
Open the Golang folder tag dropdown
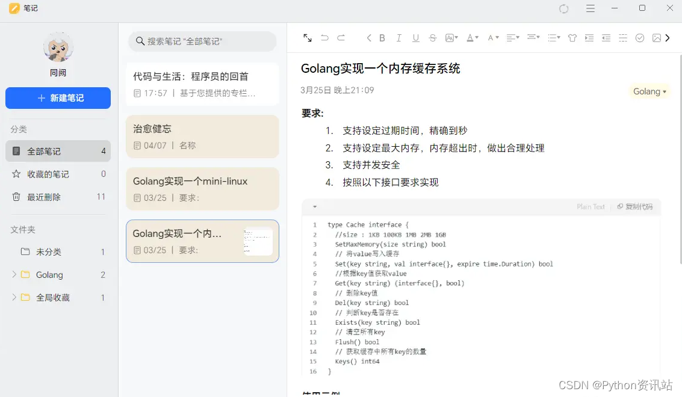tap(649, 91)
